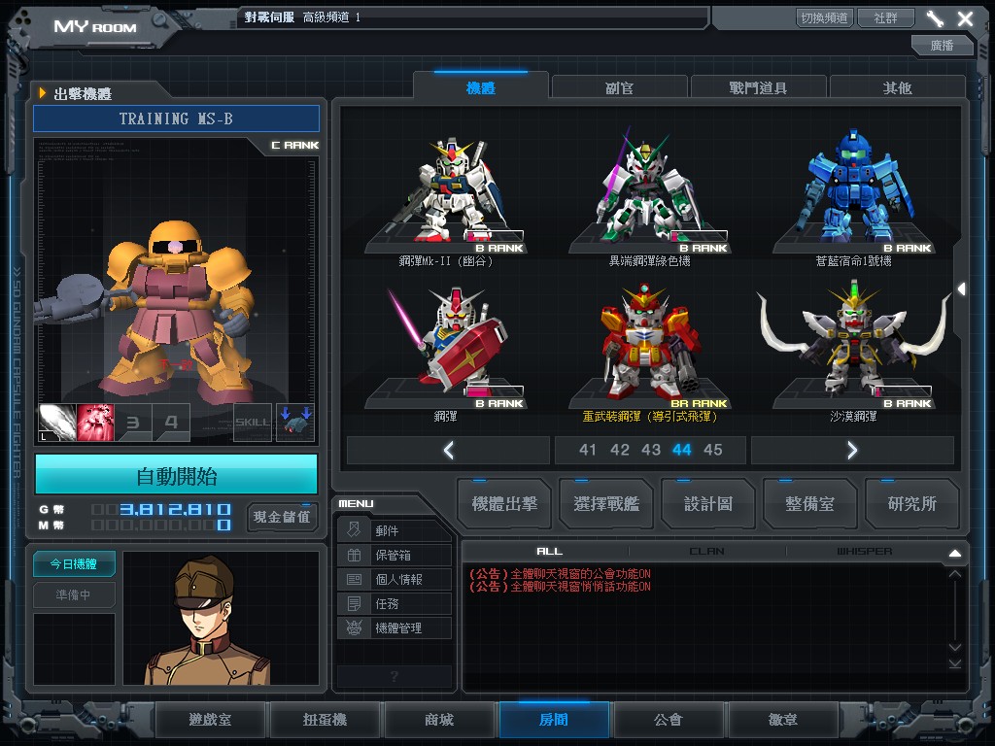The image size is (995, 746).
Task: Go to 房間 in bottom navigation
Action: [x=554, y=720]
